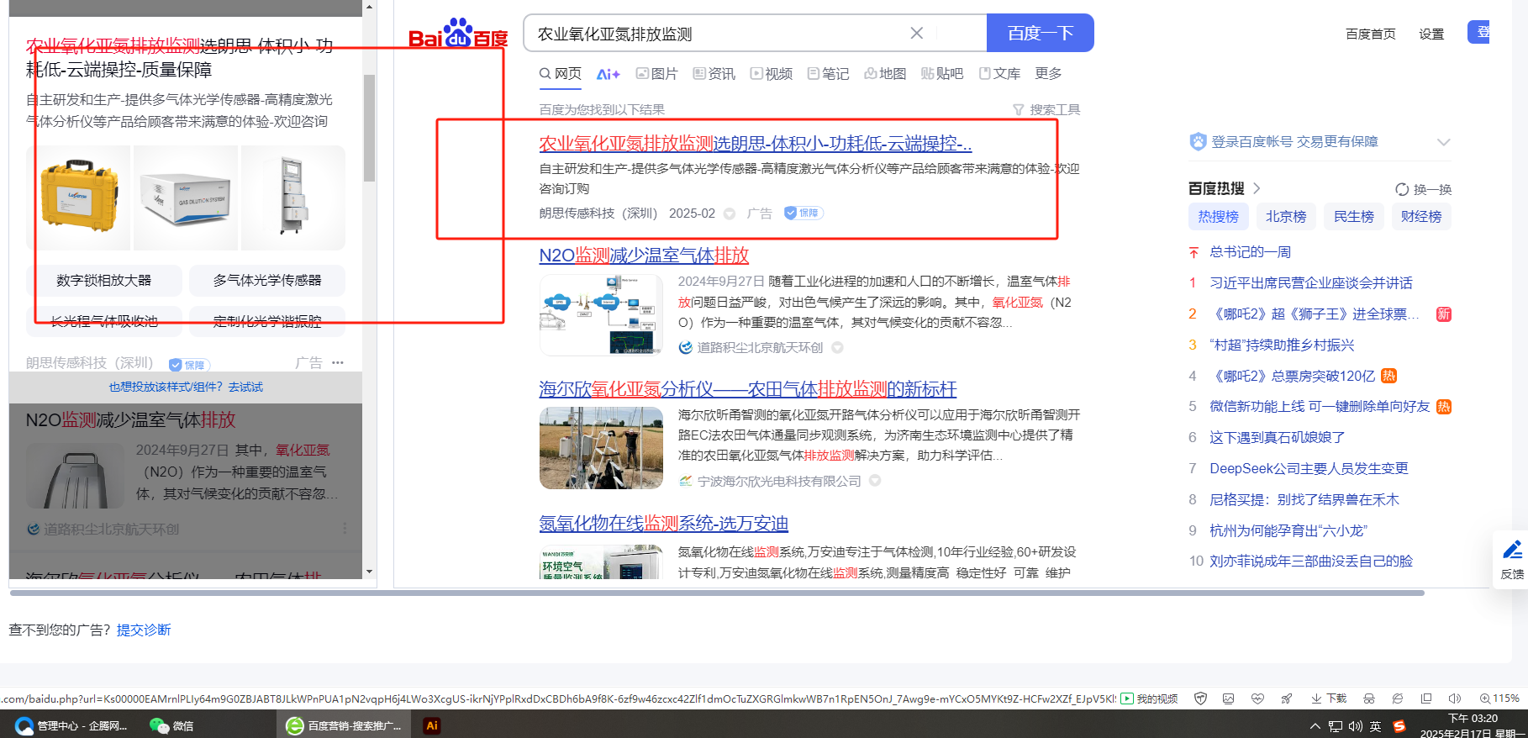
Task: Click the picture icon in browser status bar
Action: [x=1228, y=698]
